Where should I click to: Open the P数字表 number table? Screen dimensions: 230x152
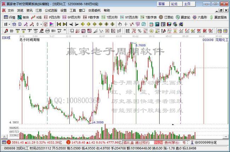[x=91, y=17]
